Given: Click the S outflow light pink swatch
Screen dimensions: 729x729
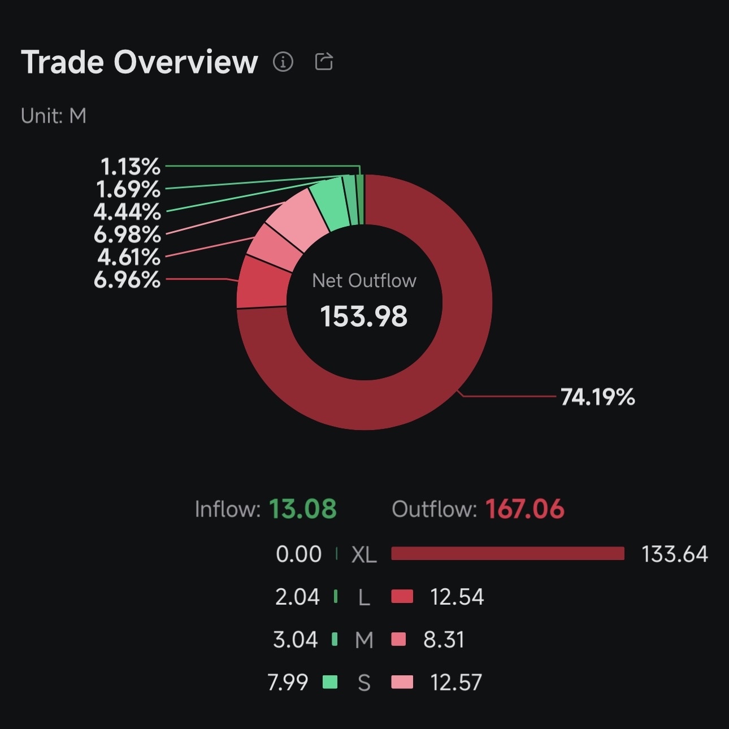Looking at the screenshot, I should click(x=402, y=683).
